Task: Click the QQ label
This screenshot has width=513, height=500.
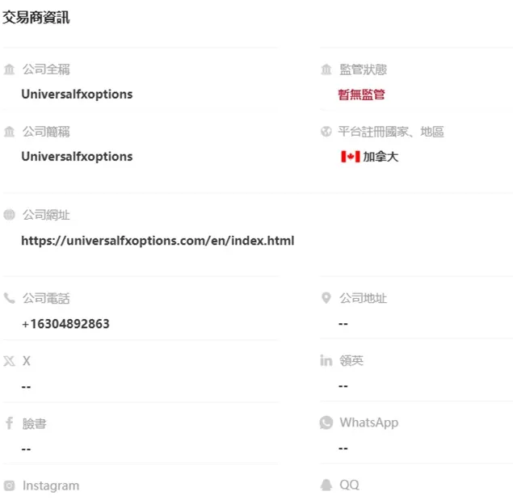Action: click(350, 485)
